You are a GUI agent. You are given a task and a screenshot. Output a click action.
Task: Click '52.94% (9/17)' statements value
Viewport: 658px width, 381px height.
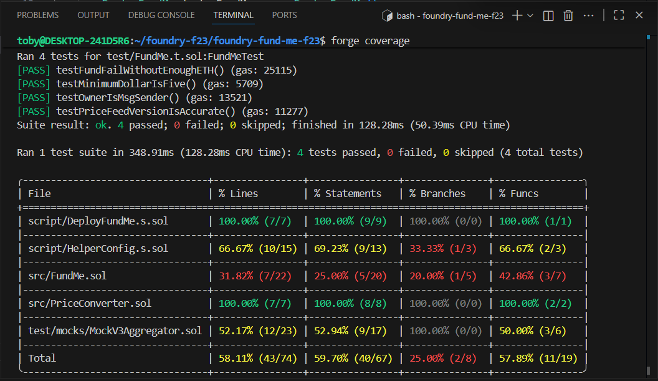(x=350, y=331)
